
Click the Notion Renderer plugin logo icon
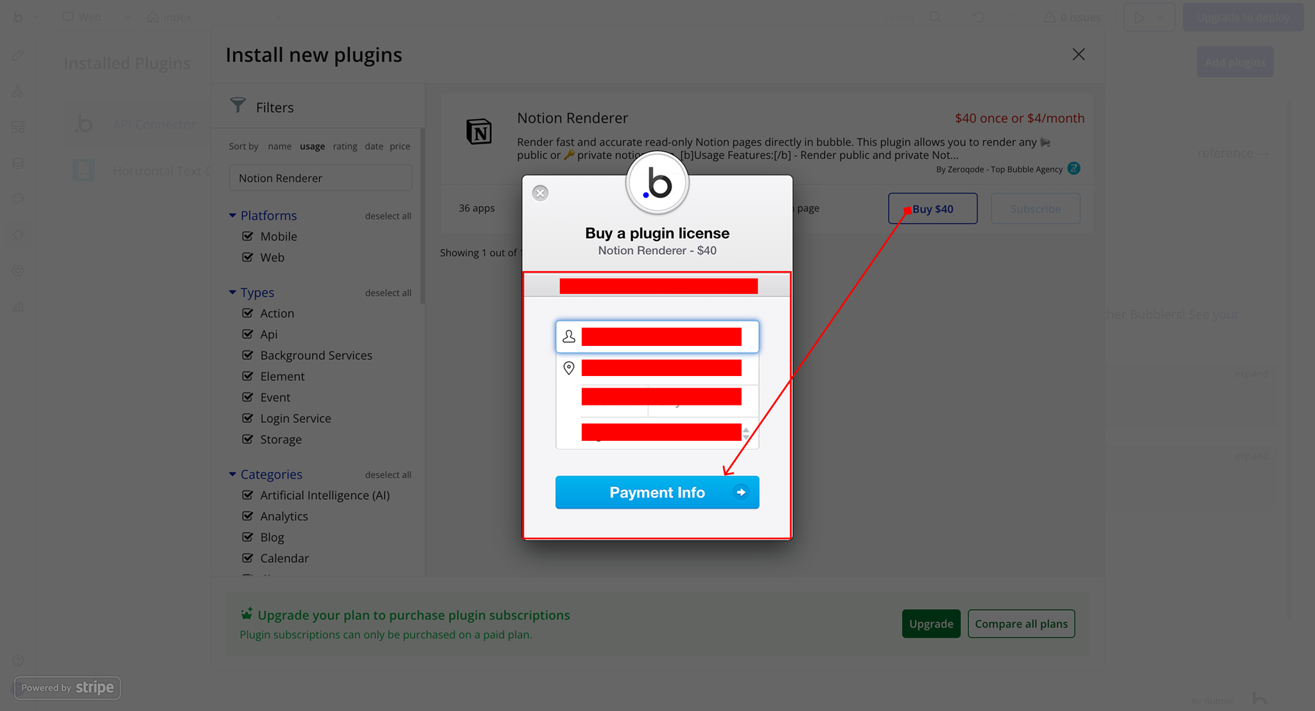pos(478,132)
